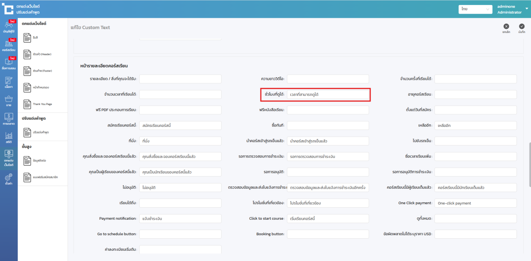Viewport: 531px width, 261px height.
Task: Open the คอร์สเรียน (courses) sidebar icon
Action: 8,45
